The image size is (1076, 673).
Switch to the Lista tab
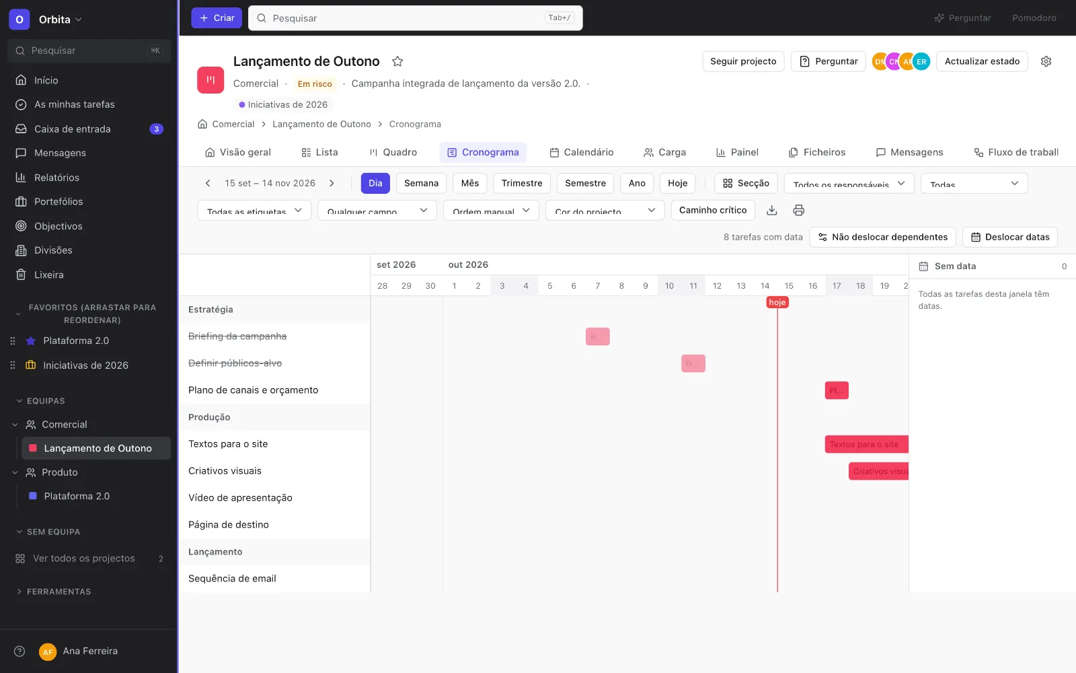click(x=319, y=152)
